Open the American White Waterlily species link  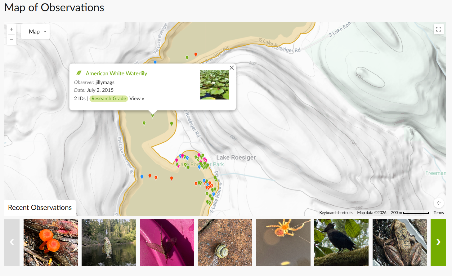point(116,73)
